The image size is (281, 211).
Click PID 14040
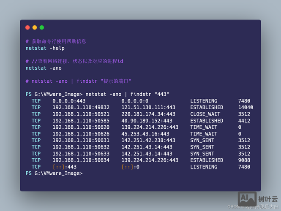(x=246, y=107)
